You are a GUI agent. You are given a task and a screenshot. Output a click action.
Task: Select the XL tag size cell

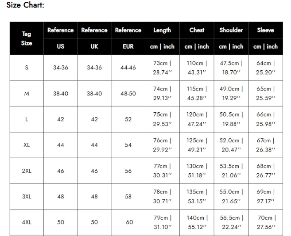pos(27,145)
